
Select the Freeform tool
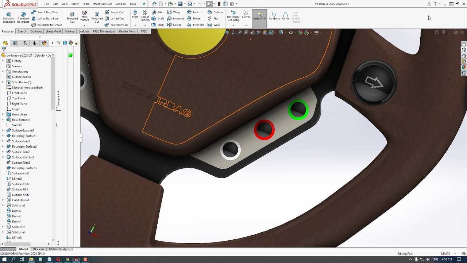point(196,25)
